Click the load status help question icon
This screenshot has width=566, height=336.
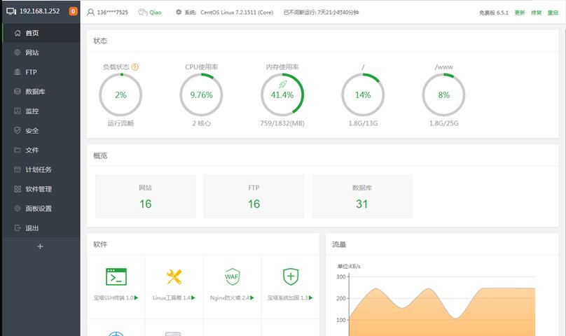click(x=135, y=67)
